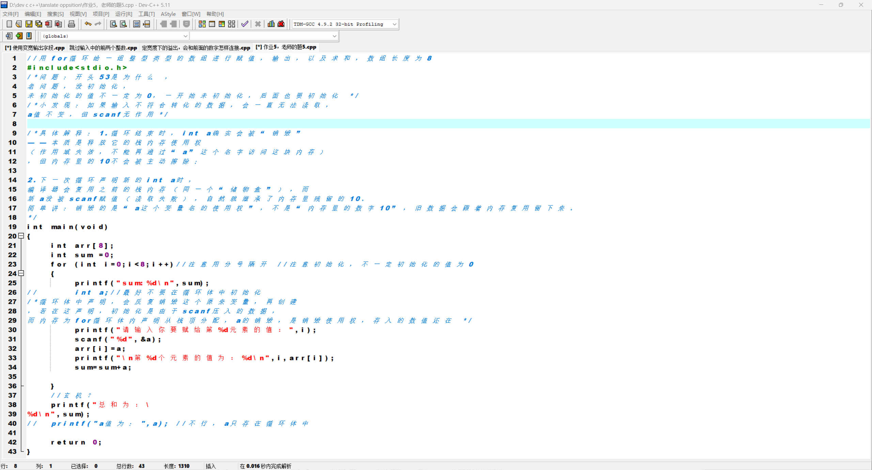The height and width of the screenshot is (470, 872).
Task: Open the TDM-GCC compiler set dropdown
Action: [x=394, y=24]
